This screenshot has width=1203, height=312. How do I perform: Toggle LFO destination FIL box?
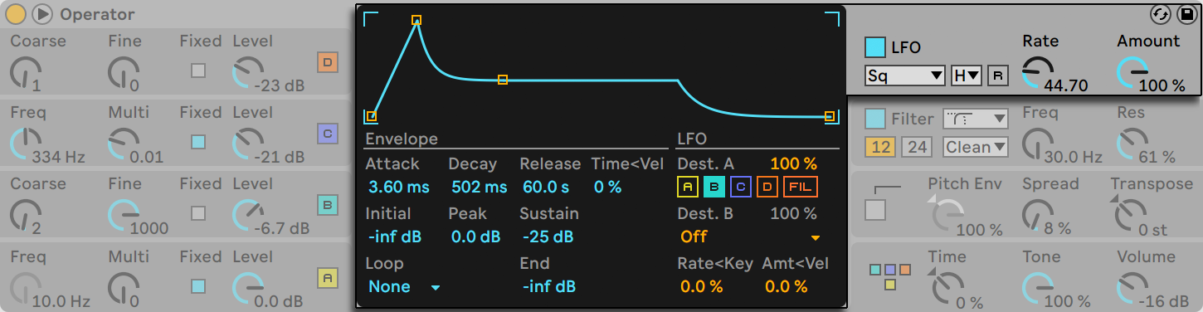801,188
